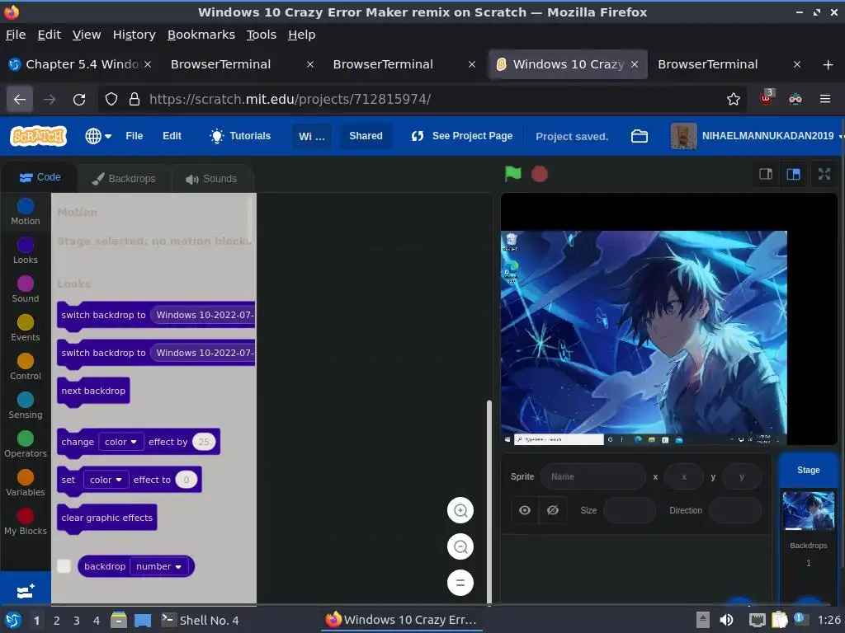The width and height of the screenshot is (845, 633).
Task: Click the sprite Size field
Action: [630, 510]
